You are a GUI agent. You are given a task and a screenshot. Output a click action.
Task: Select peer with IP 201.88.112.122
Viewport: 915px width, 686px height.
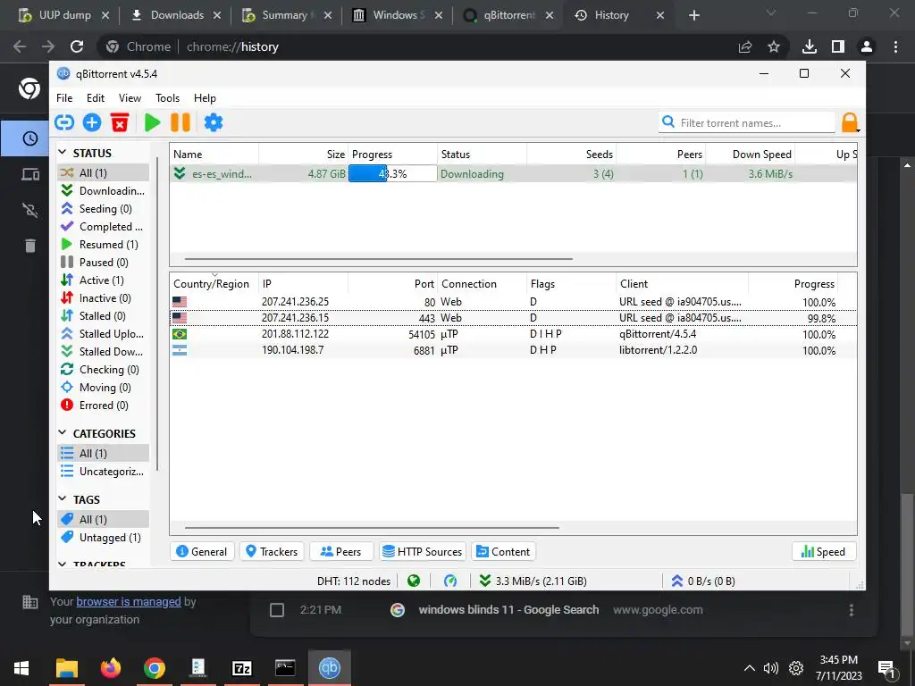(x=513, y=334)
